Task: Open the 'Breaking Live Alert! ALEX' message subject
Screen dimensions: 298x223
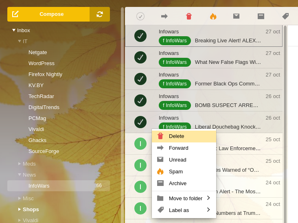Action: click(x=228, y=41)
